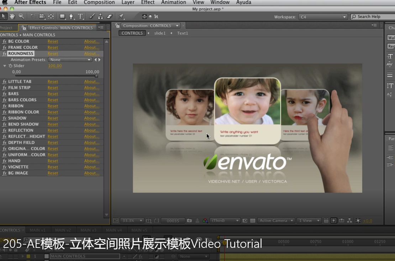Viewport: 395px width, 261px height.
Task: Open the Apple menu
Action: pyautogui.click(x=5, y=2)
